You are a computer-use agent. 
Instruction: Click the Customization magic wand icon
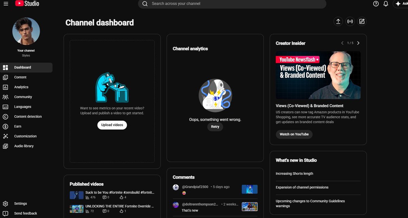pyautogui.click(x=5, y=136)
